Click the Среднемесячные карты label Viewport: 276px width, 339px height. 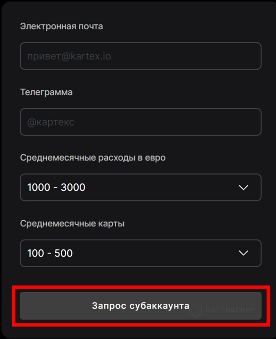click(72, 224)
